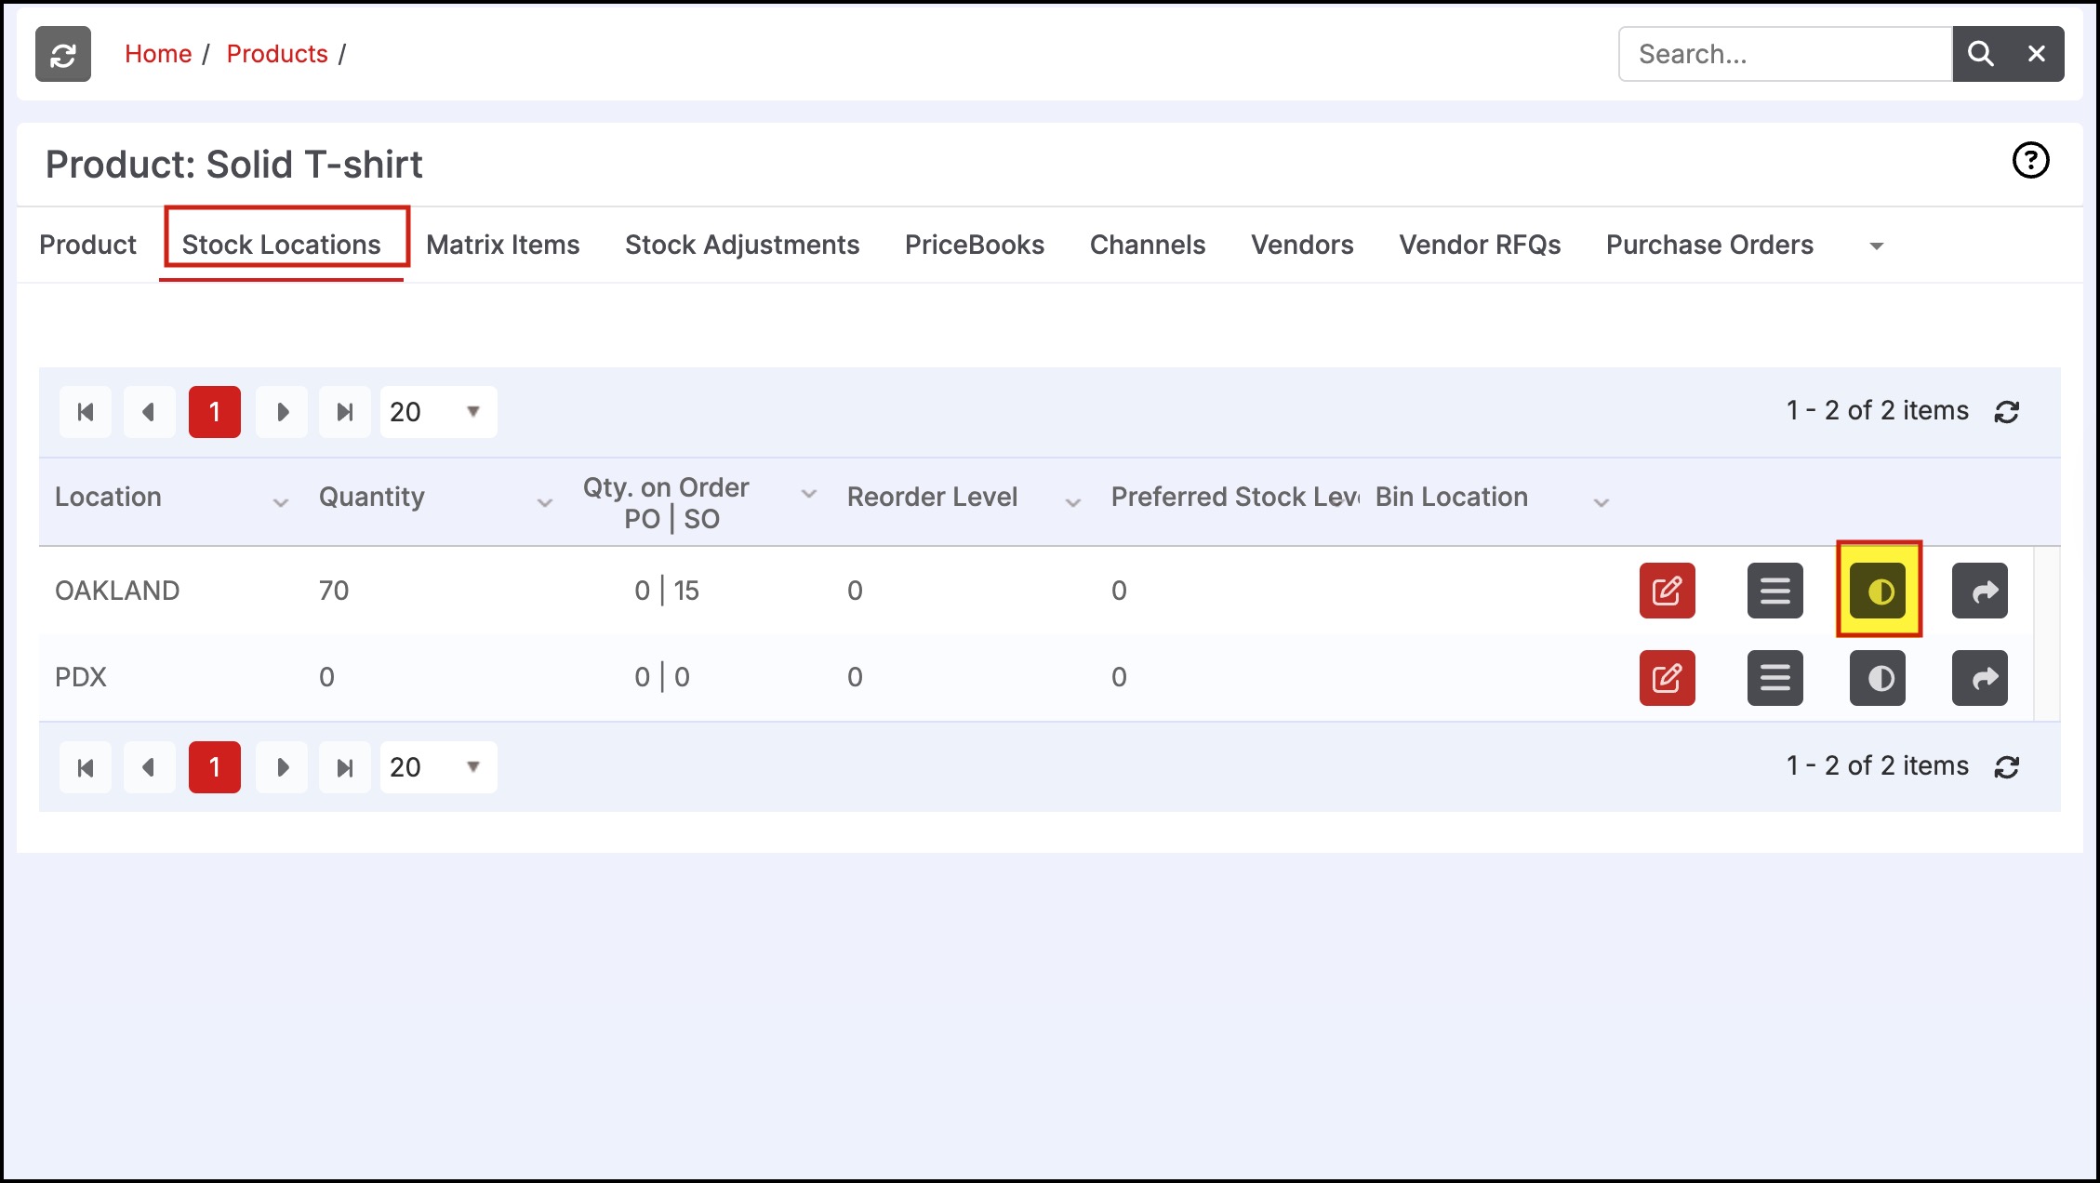The height and width of the screenshot is (1183, 2100).
Task: Switch to the Product tab
Action: click(87, 245)
